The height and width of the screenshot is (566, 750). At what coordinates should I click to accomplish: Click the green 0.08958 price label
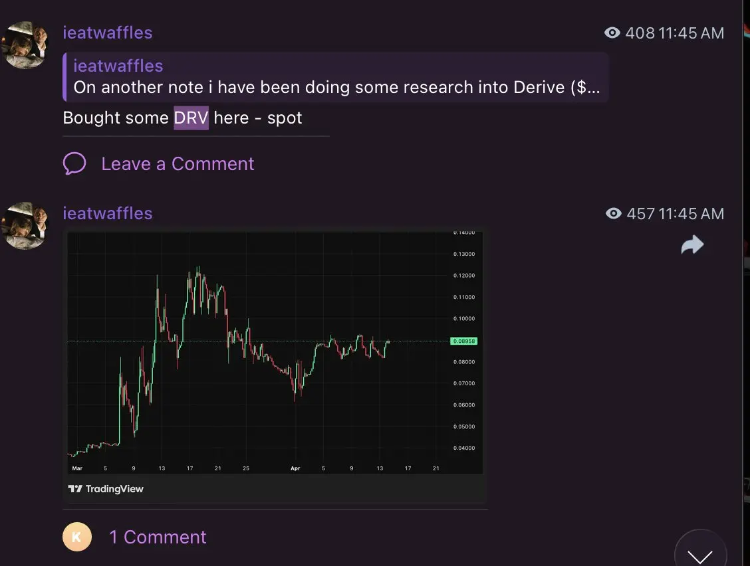click(x=464, y=341)
